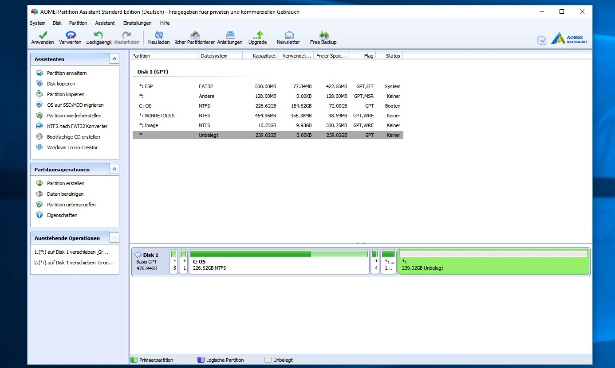Sort by the Kapazitaet column header
Image resolution: width=615 pixels, height=368 pixels.
(260, 56)
